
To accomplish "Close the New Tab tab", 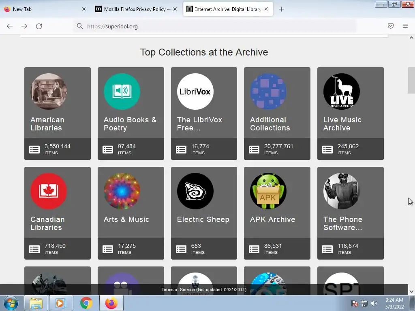I will click(x=84, y=9).
